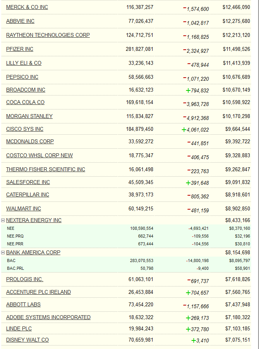Viewport: 259px width, 349px height.
Task: Open the Morgan Stanley link
Action: tap(29, 116)
